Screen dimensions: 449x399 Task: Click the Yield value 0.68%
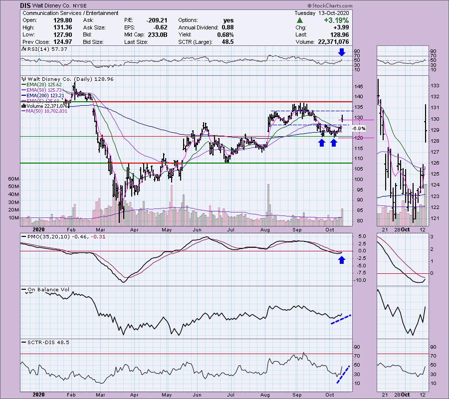[x=225, y=34]
